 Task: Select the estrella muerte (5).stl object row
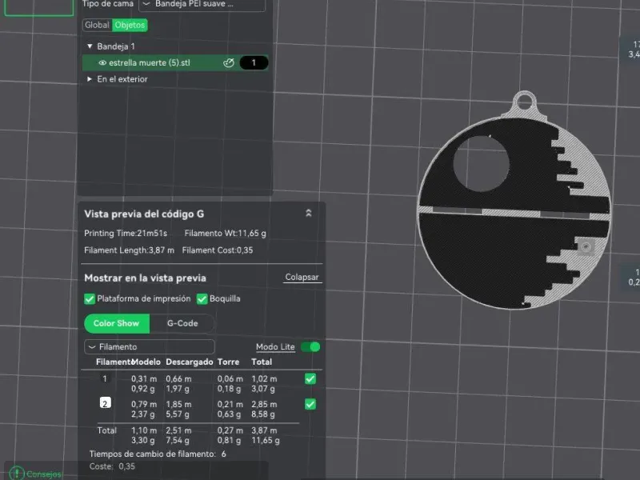coord(175,63)
